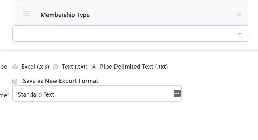The height and width of the screenshot is (140, 258).
Task: Focus the Standard Text name input field
Action: click(97, 94)
